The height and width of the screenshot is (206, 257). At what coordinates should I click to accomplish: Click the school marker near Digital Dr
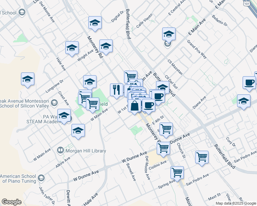click(95, 23)
